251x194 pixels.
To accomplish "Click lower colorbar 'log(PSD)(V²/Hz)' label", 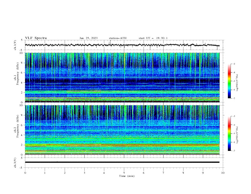I will tap(237, 135).
